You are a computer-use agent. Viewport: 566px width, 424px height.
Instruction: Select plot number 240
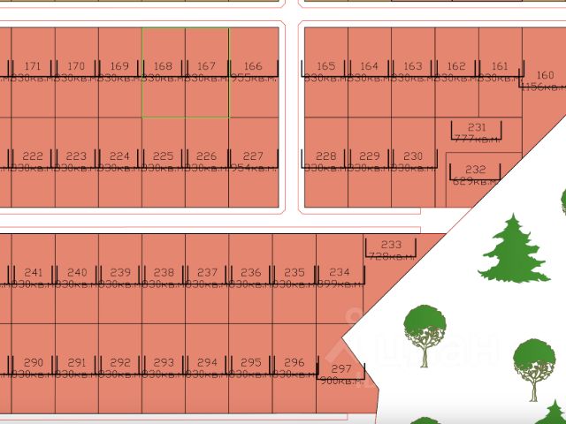[77, 273]
